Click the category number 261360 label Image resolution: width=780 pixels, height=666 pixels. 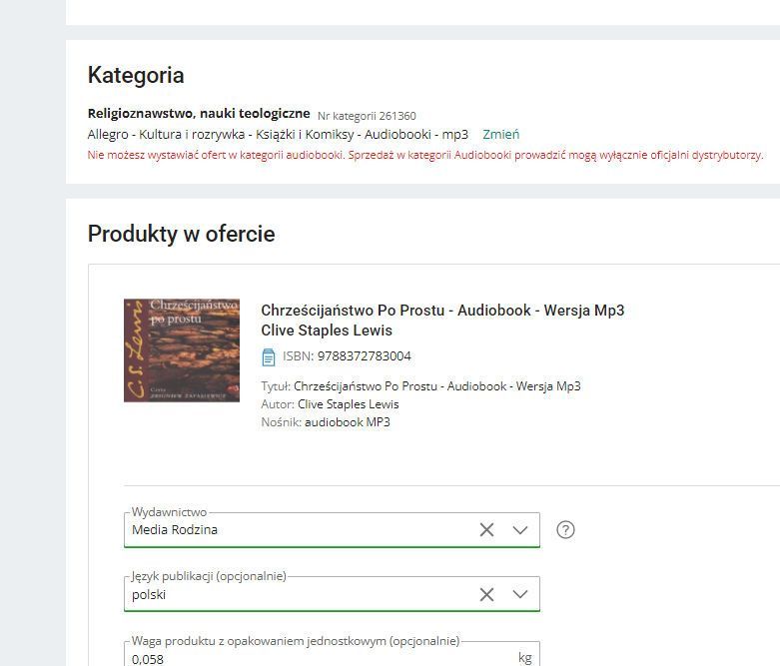click(367, 116)
